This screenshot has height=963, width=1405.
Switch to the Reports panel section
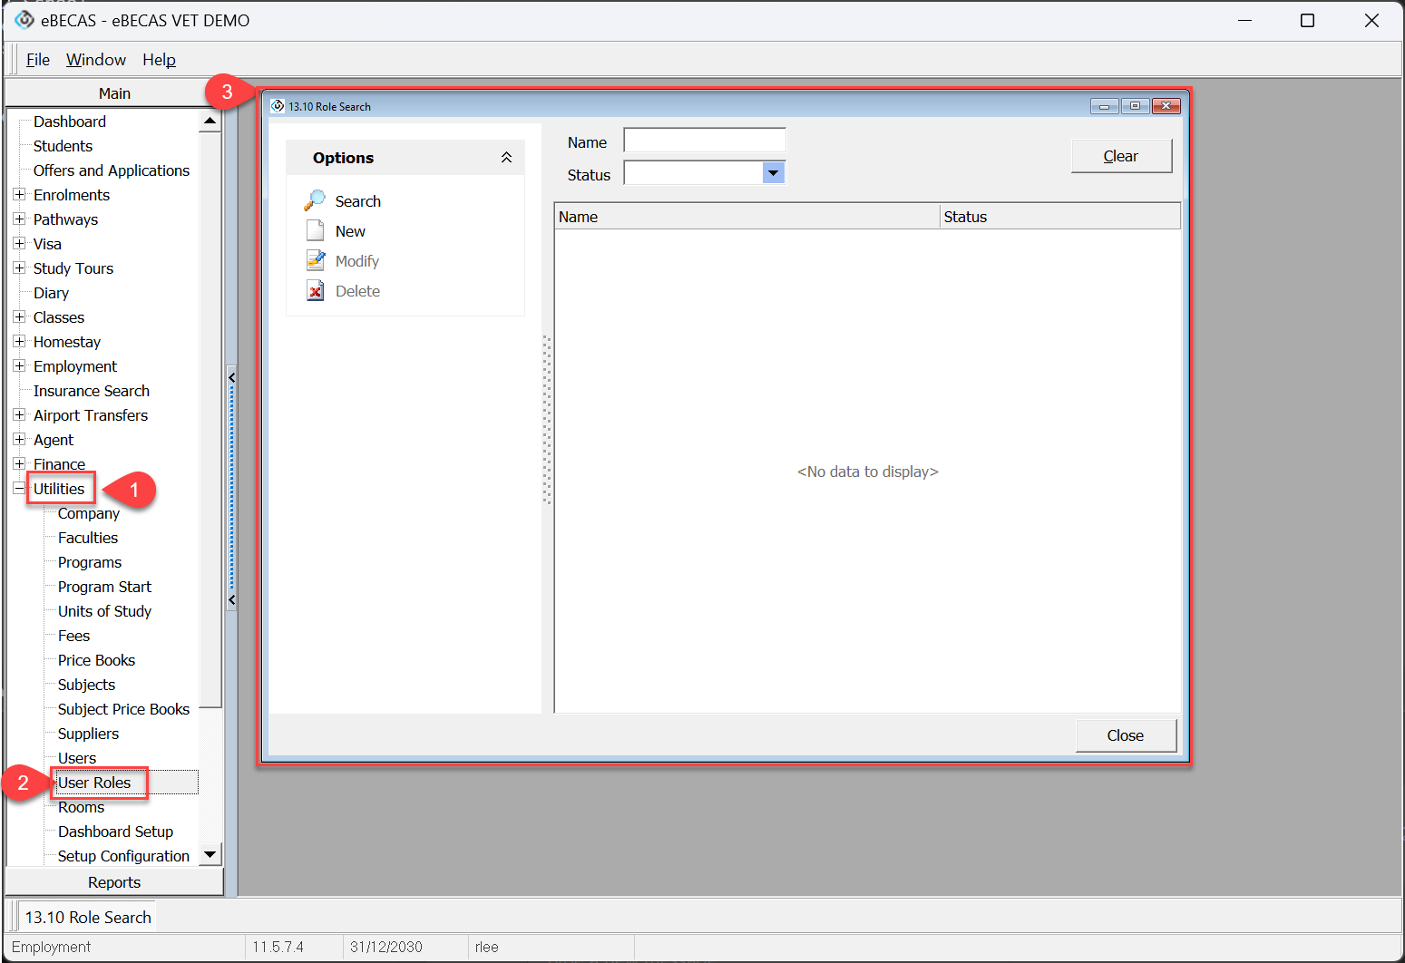(114, 882)
